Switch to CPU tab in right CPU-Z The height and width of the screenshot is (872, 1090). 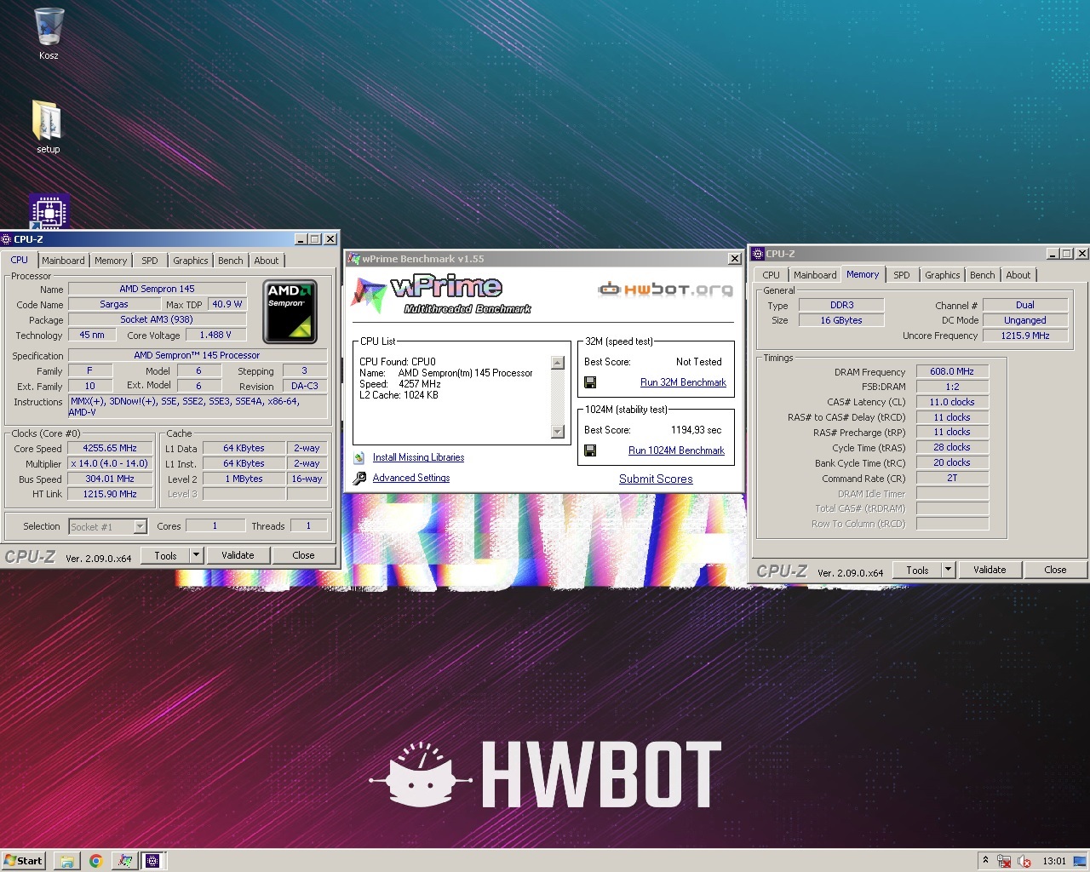(772, 275)
